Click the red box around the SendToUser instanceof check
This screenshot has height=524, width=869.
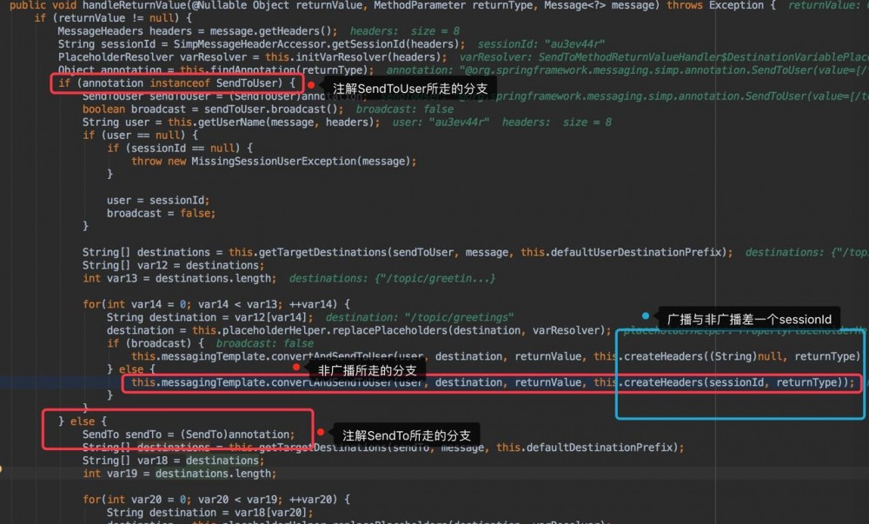(x=176, y=84)
